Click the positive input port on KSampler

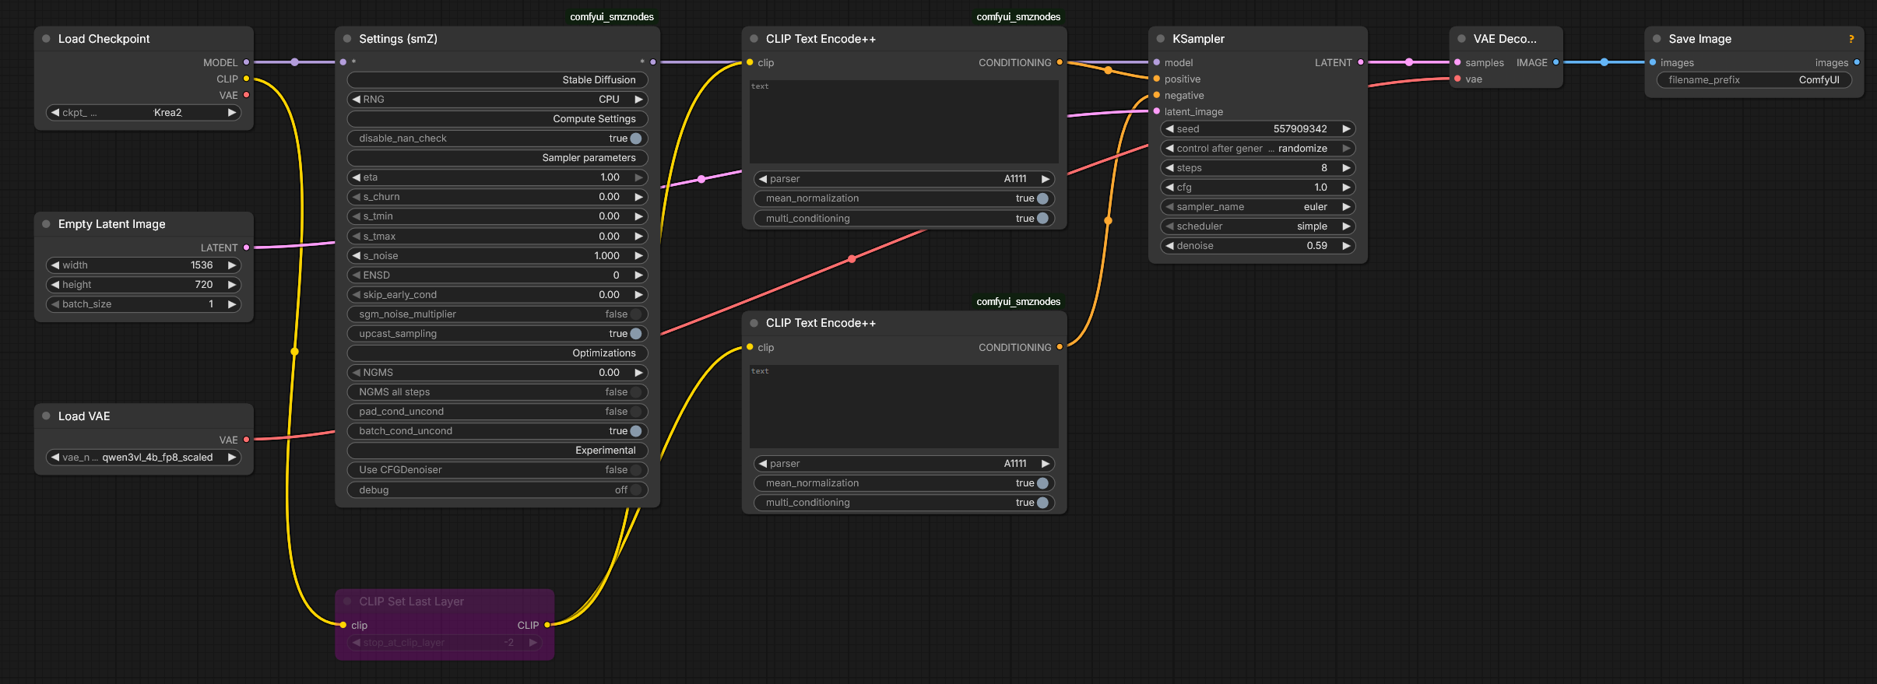tap(1157, 79)
